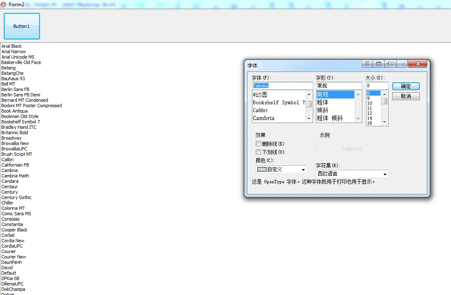451x295 pixels.
Task: Click up arrow of font name list
Action: point(309,94)
